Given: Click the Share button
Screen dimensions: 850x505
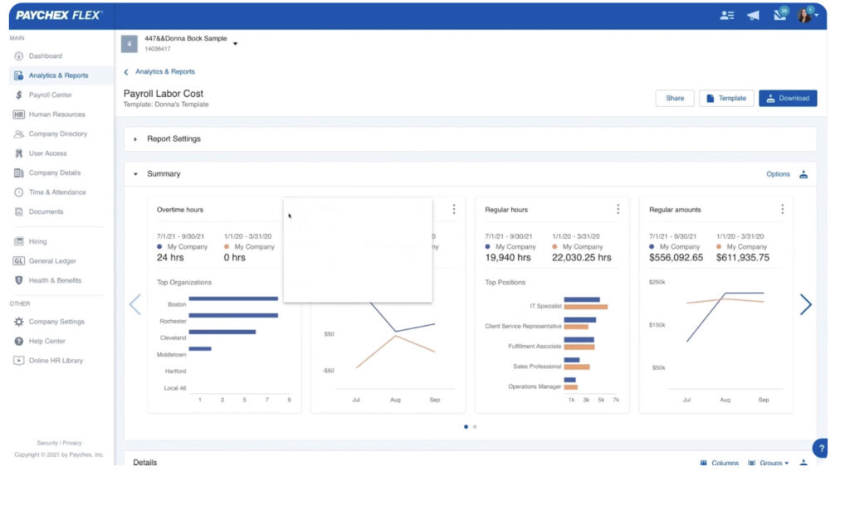Looking at the screenshot, I should click(x=675, y=98).
